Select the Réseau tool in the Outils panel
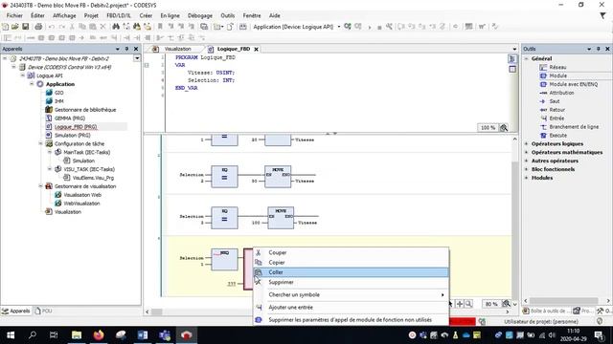 coord(557,67)
